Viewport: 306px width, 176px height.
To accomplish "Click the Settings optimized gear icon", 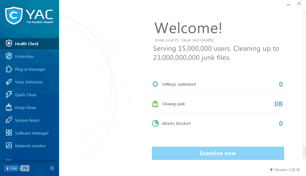I will 155,84.
